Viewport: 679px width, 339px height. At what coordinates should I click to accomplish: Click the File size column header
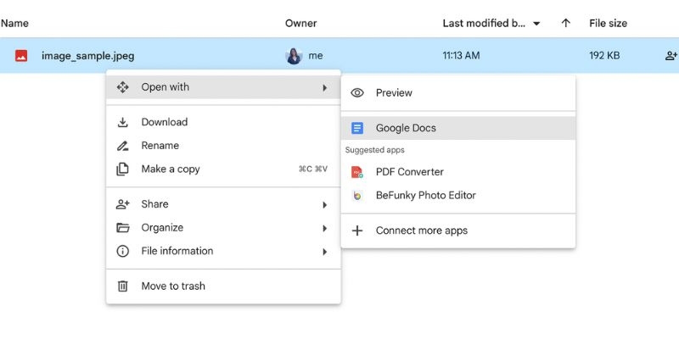(x=608, y=24)
